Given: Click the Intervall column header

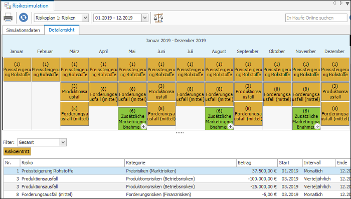Looking at the screenshot, I should coord(319,163).
